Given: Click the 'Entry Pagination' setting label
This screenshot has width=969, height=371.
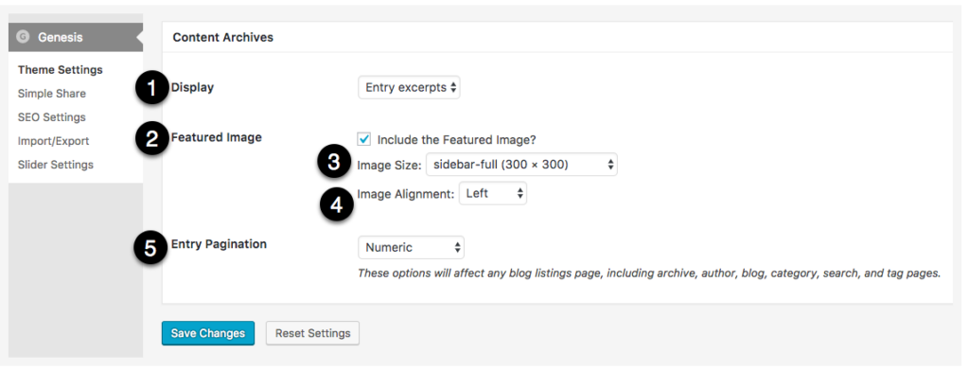Looking at the screenshot, I should coord(219,244).
